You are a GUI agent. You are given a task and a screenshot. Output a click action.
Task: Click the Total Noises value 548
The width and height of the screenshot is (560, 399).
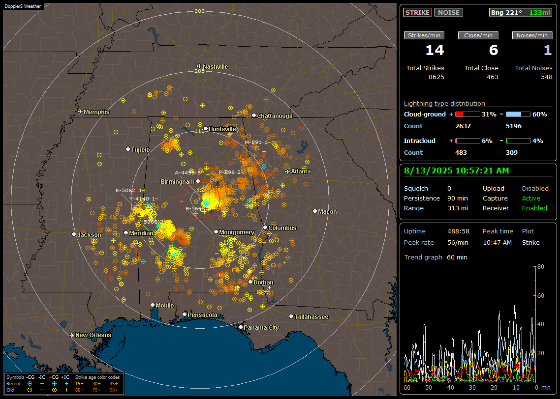click(546, 77)
